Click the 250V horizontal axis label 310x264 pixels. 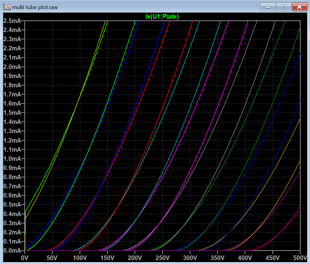163,258
